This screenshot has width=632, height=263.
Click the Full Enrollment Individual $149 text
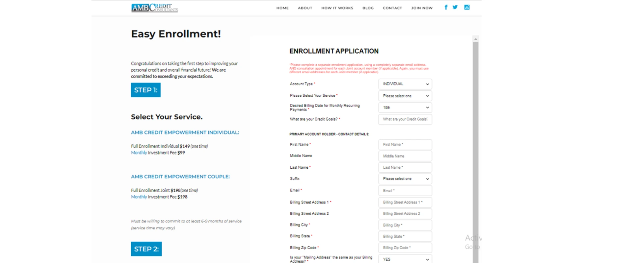pos(170,146)
